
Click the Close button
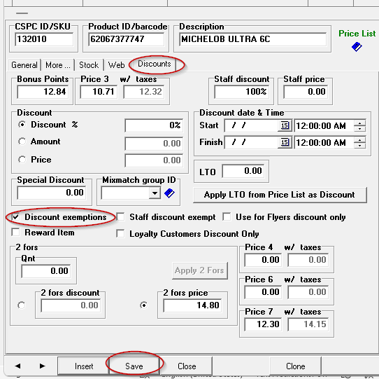[187, 366]
